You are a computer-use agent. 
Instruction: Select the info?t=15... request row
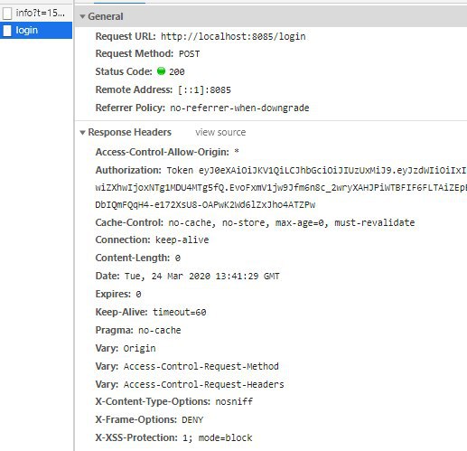[36, 13]
